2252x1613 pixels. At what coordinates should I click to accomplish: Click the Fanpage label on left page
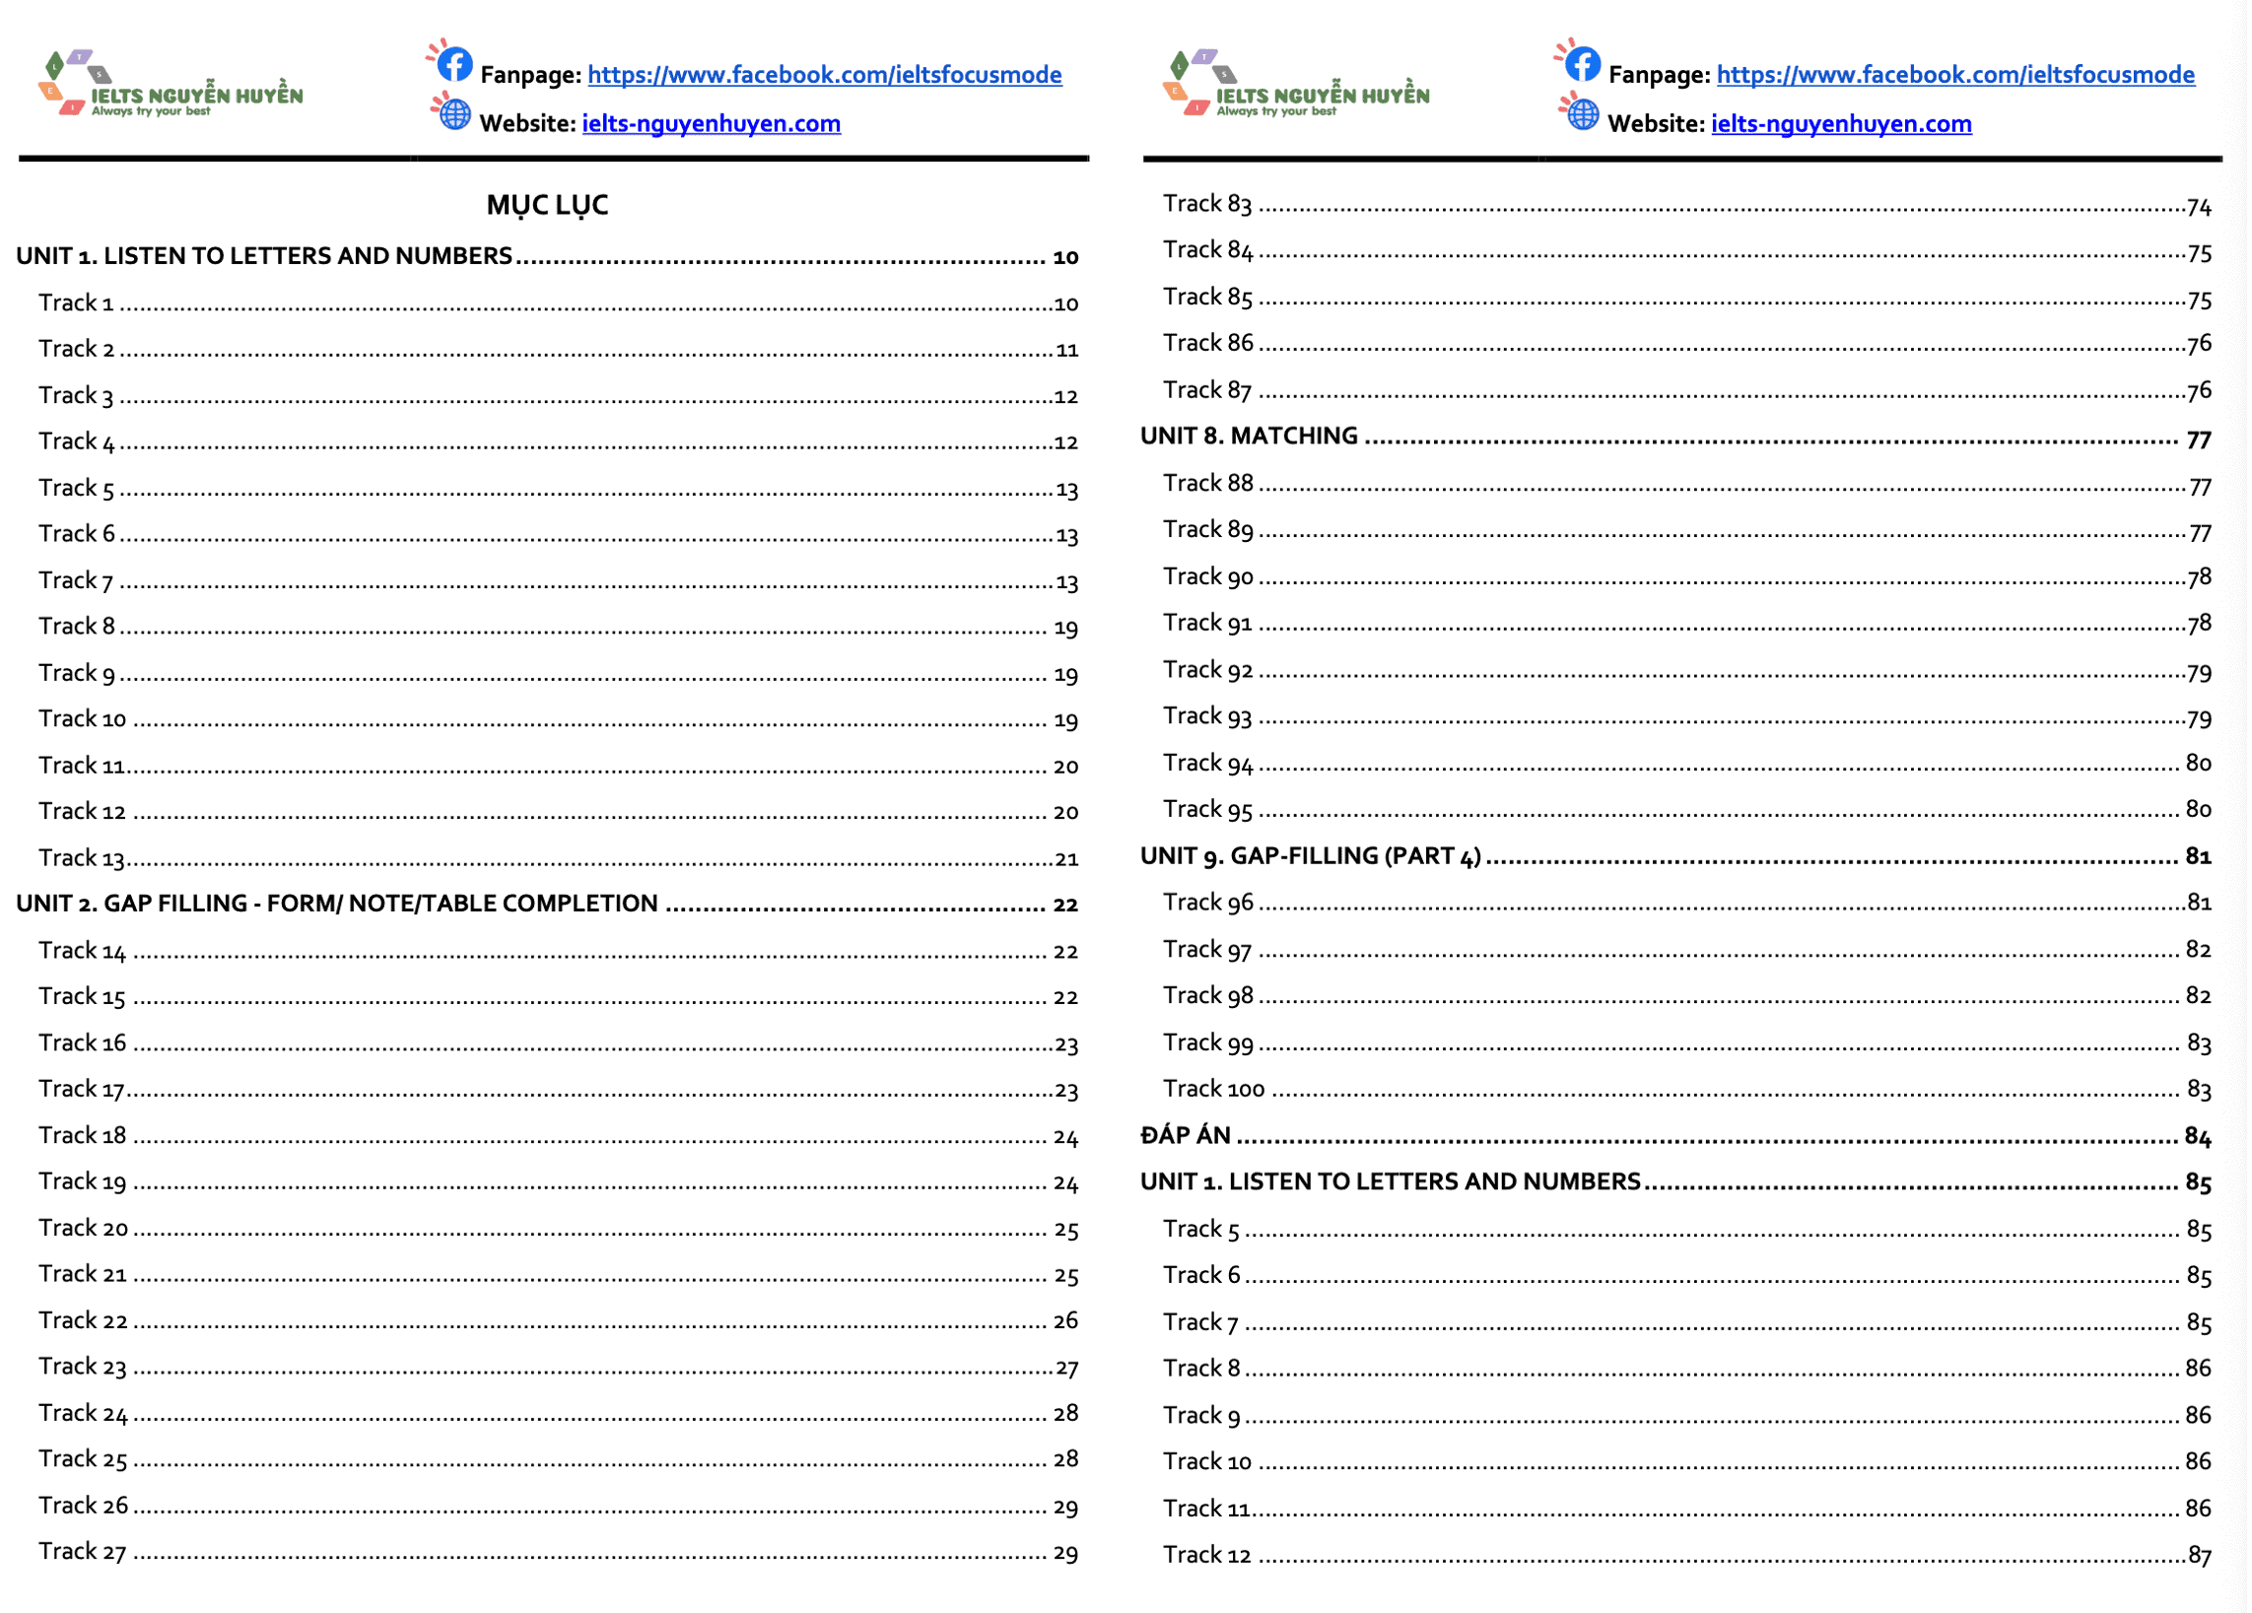530,75
